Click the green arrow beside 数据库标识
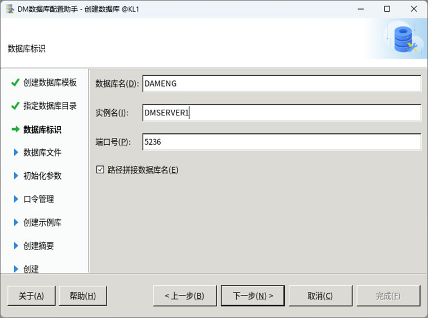 (16, 129)
